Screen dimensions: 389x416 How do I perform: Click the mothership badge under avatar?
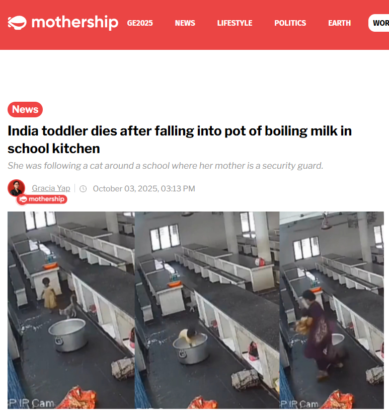click(x=42, y=199)
